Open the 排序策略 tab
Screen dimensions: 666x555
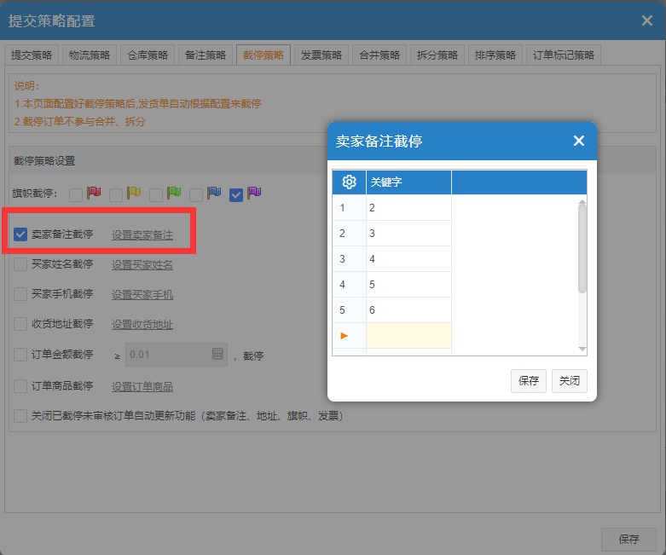click(x=495, y=55)
